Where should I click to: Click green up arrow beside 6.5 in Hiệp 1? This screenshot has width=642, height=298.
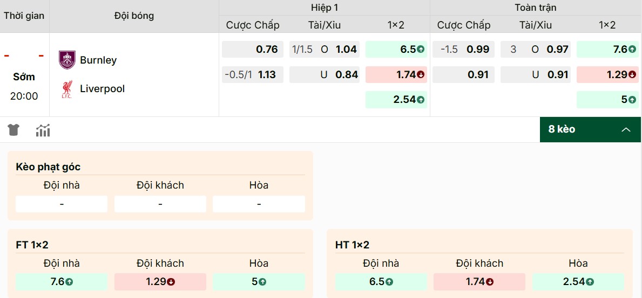click(421, 50)
